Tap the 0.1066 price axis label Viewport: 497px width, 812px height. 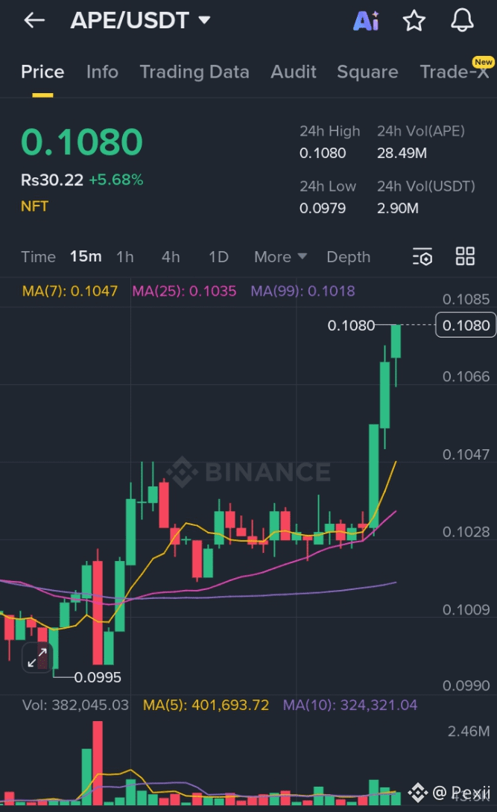[x=466, y=376]
